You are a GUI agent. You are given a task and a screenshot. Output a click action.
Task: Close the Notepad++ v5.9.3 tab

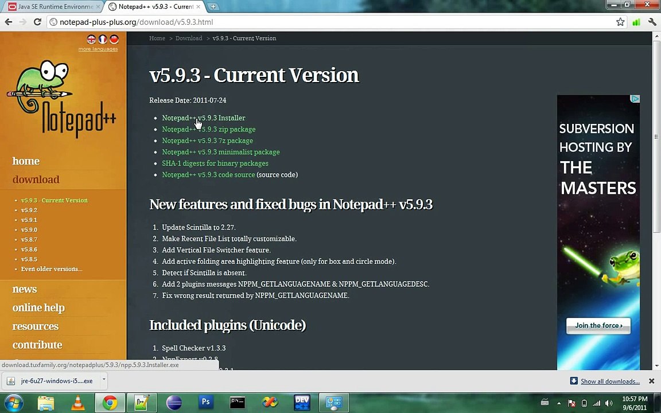tap(198, 7)
